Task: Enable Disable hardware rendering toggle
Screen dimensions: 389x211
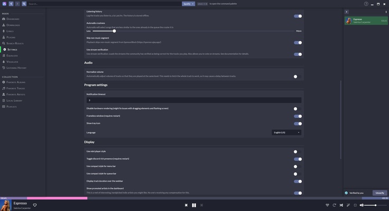Action: point(298,109)
